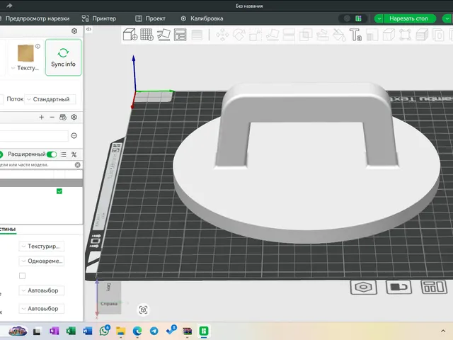
Task: Switch to the Проект tab
Action: point(150,18)
